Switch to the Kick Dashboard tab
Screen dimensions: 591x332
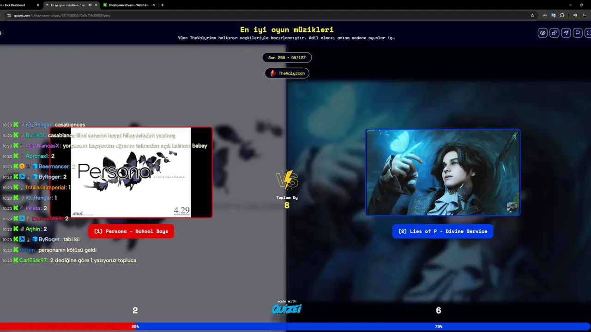18,5
